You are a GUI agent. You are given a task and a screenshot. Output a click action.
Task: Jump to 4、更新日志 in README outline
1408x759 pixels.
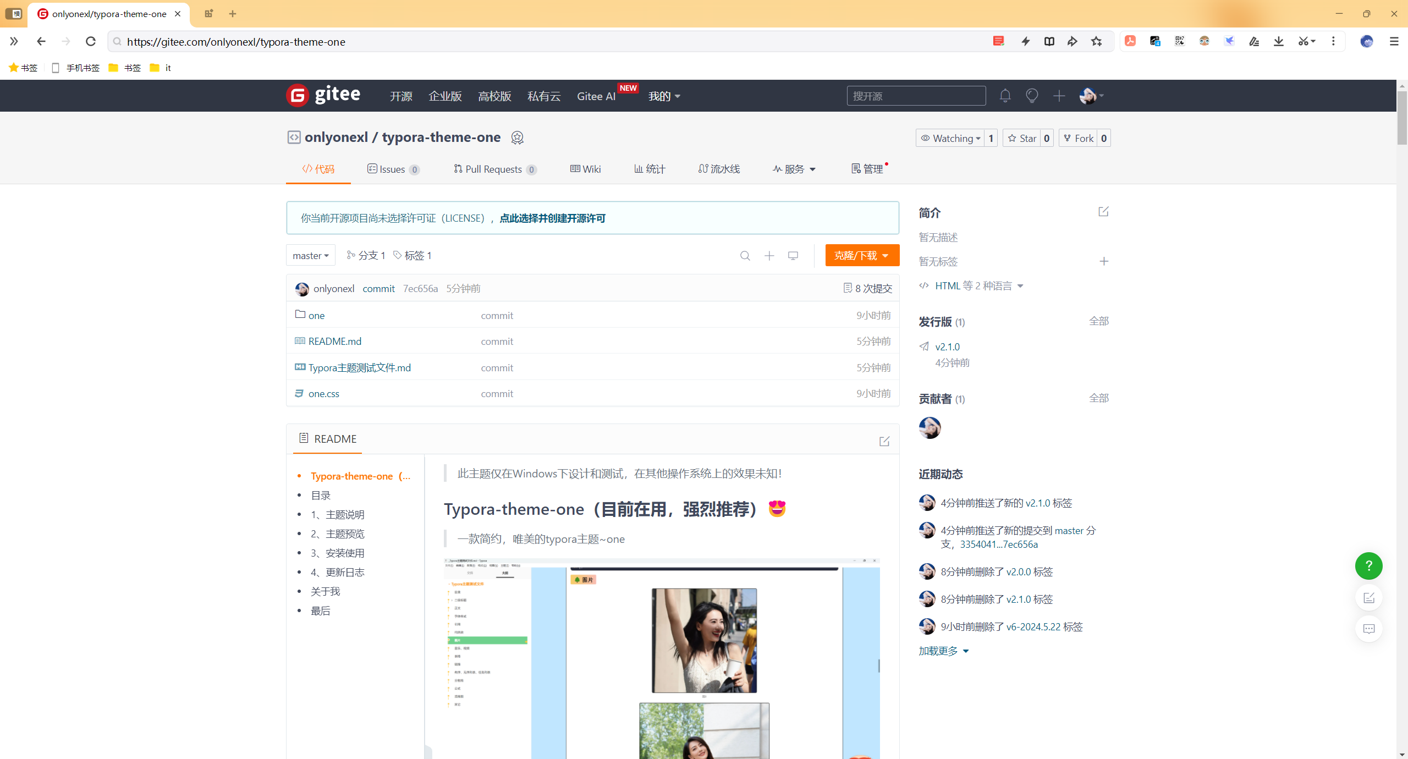[x=337, y=573]
